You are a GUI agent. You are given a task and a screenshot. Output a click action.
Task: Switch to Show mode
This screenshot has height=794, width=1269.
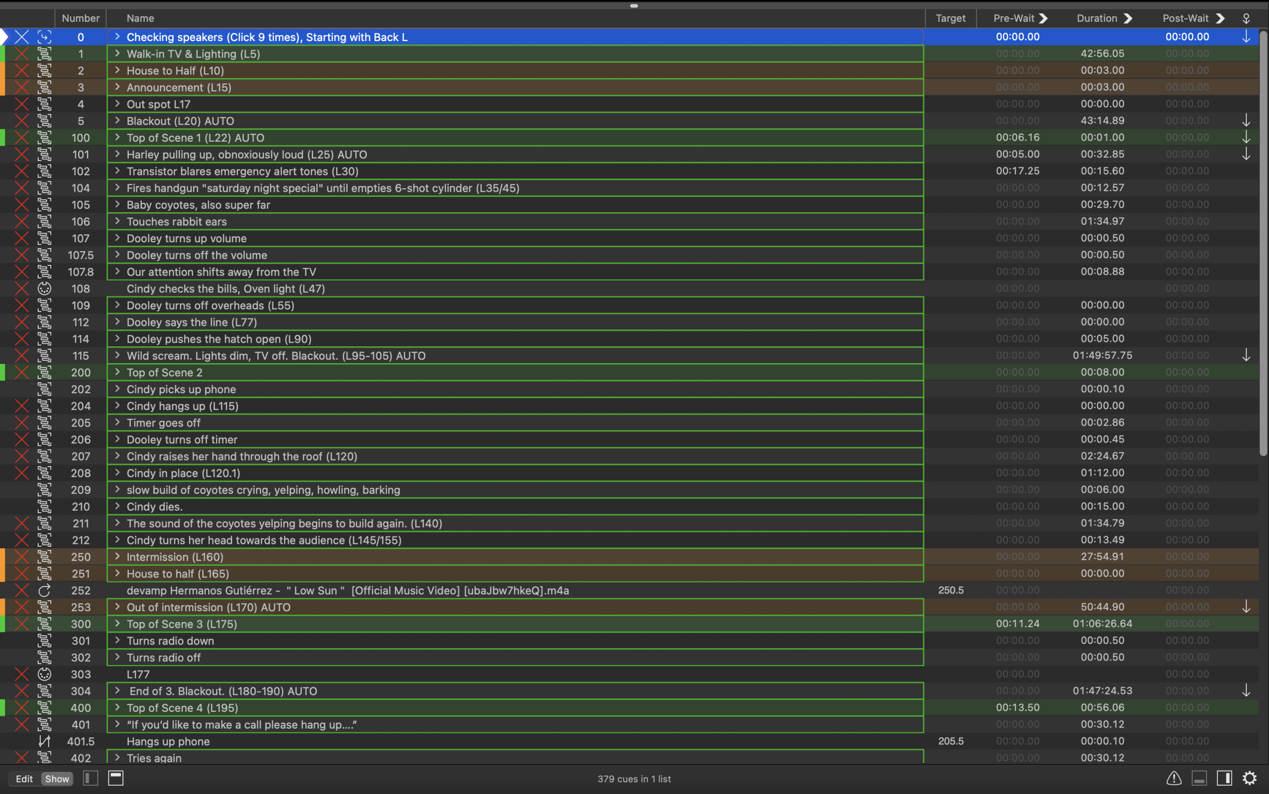[57, 779]
